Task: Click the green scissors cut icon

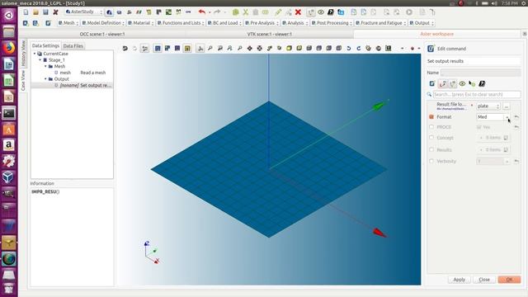Action: coord(246,12)
